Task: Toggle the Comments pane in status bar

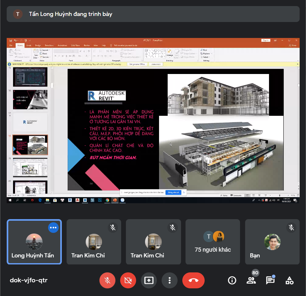Action: click(x=236, y=196)
